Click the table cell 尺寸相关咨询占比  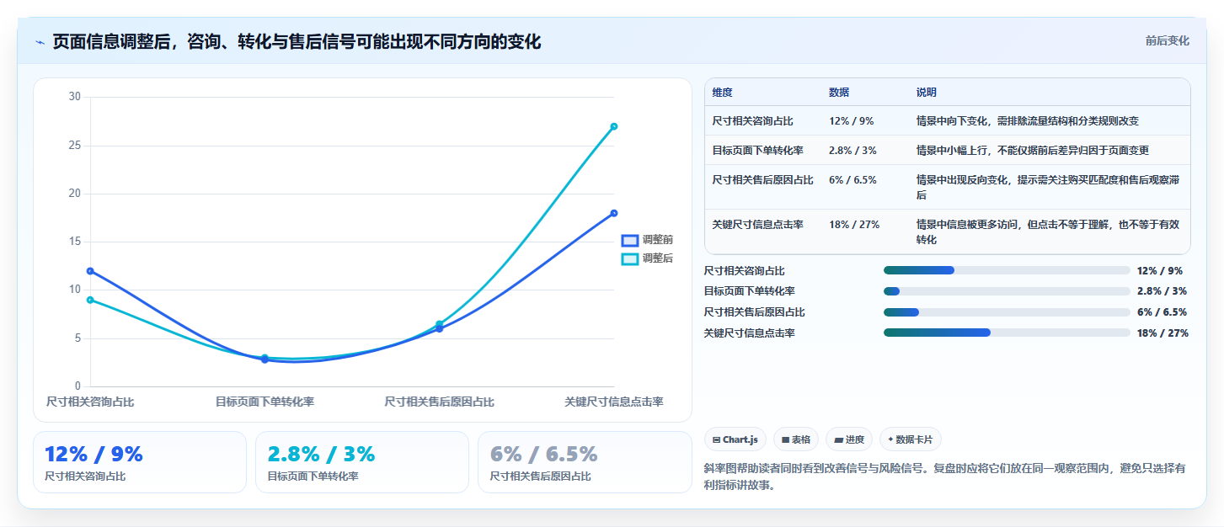(x=752, y=121)
